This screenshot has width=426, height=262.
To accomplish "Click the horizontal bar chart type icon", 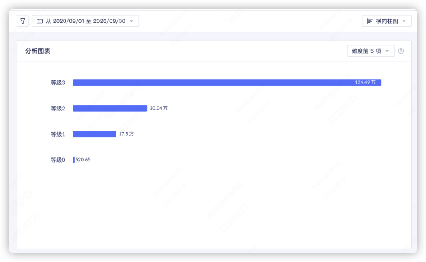I will (370, 21).
